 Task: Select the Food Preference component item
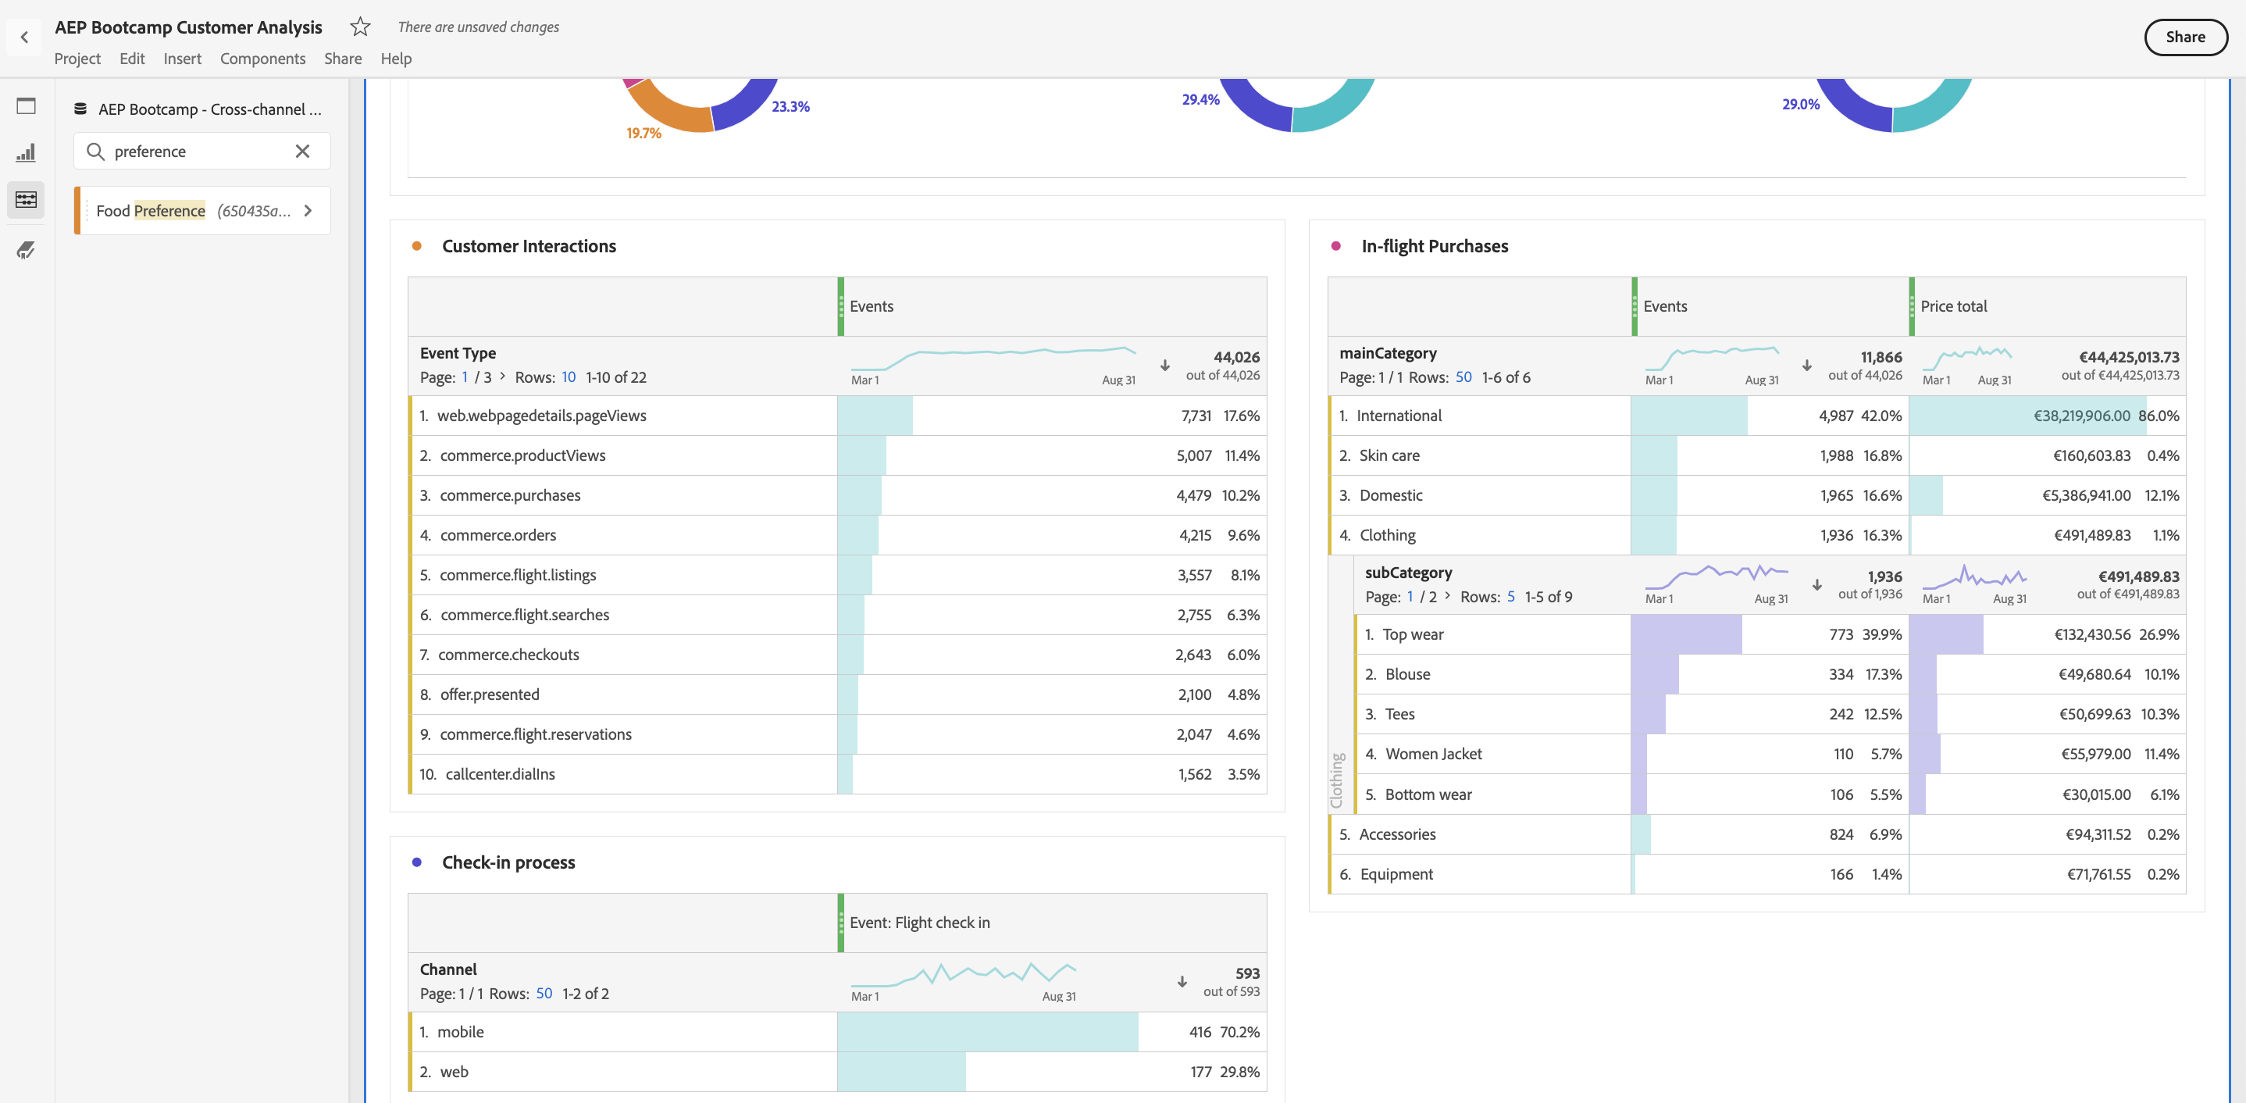202,211
